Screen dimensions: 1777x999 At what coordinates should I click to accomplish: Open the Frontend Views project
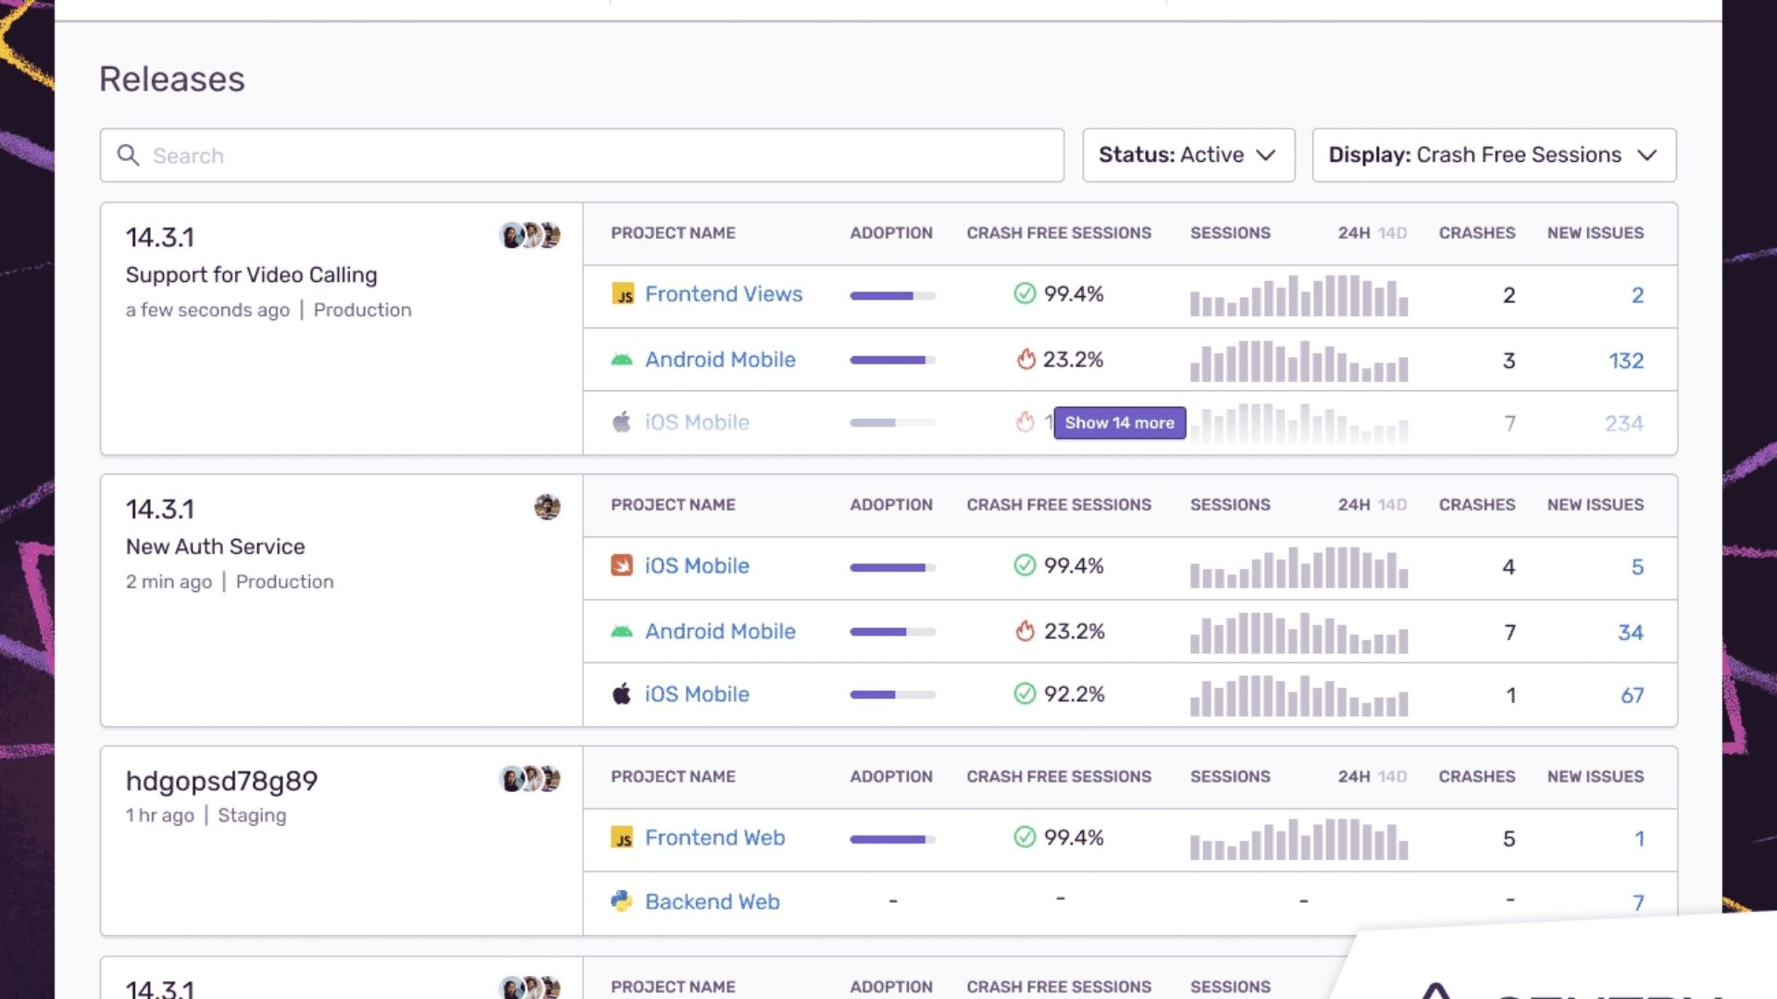point(724,294)
